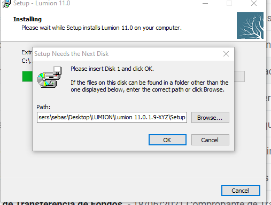271x205 pixels.
Task: Click the Installing heading text
Action: tap(27, 19)
